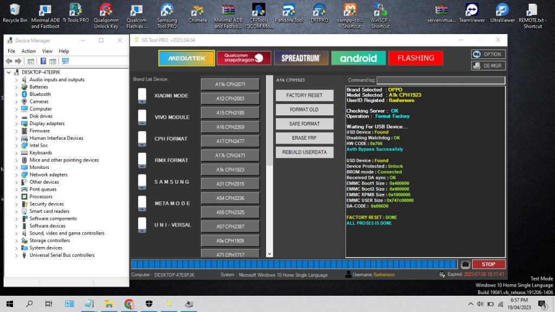
Task: Select model A1k CPH1923
Action: [x=230, y=170]
